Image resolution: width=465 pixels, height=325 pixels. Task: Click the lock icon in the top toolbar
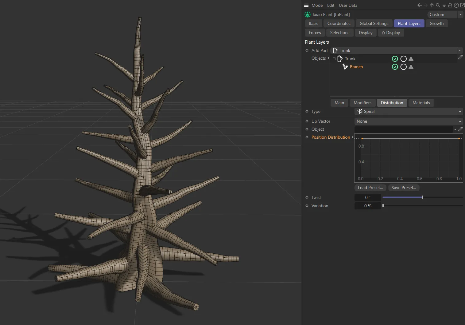[x=450, y=5]
